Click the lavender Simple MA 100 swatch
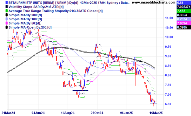 tap(7, 19)
